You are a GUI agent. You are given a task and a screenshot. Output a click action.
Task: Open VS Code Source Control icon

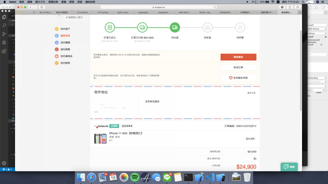[x=4, y=34]
